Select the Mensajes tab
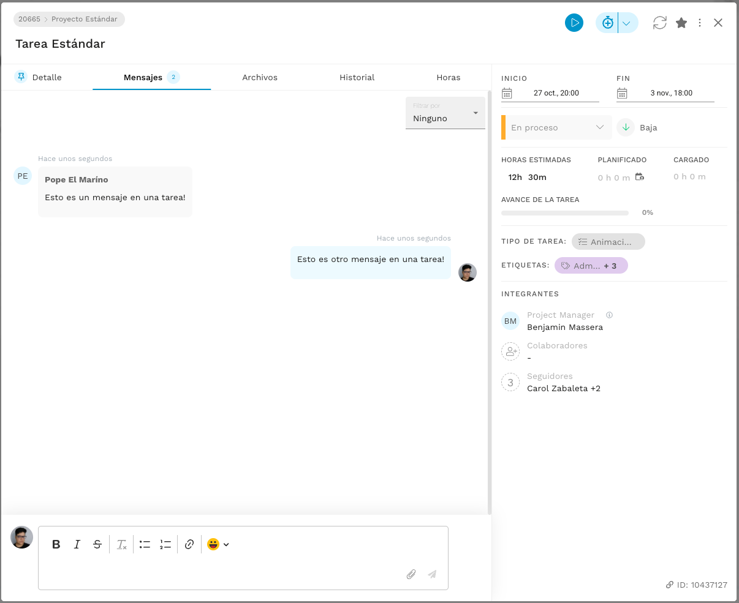The height and width of the screenshot is (603, 739). tap(152, 77)
